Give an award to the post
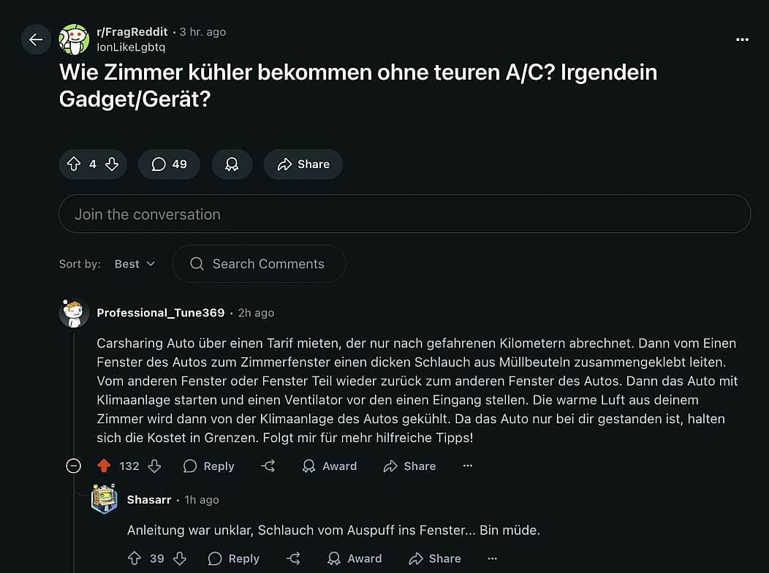Image resolution: width=769 pixels, height=573 pixels. (232, 164)
